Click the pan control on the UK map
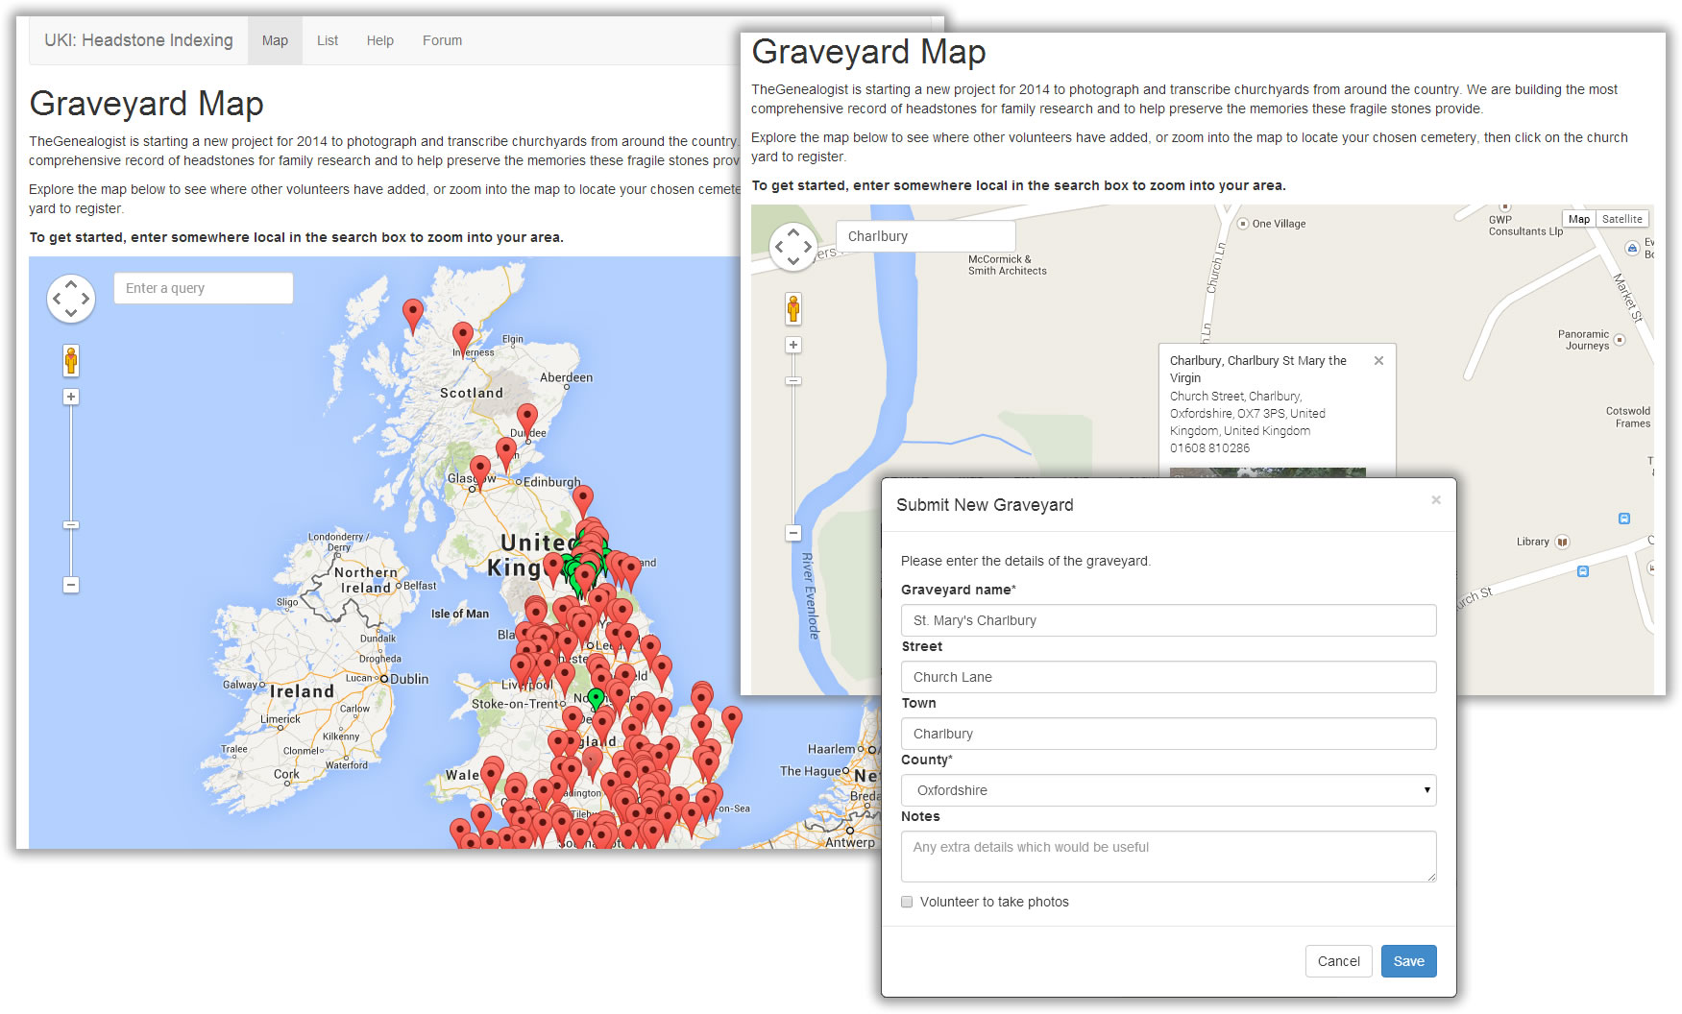 pyautogui.click(x=71, y=299)
